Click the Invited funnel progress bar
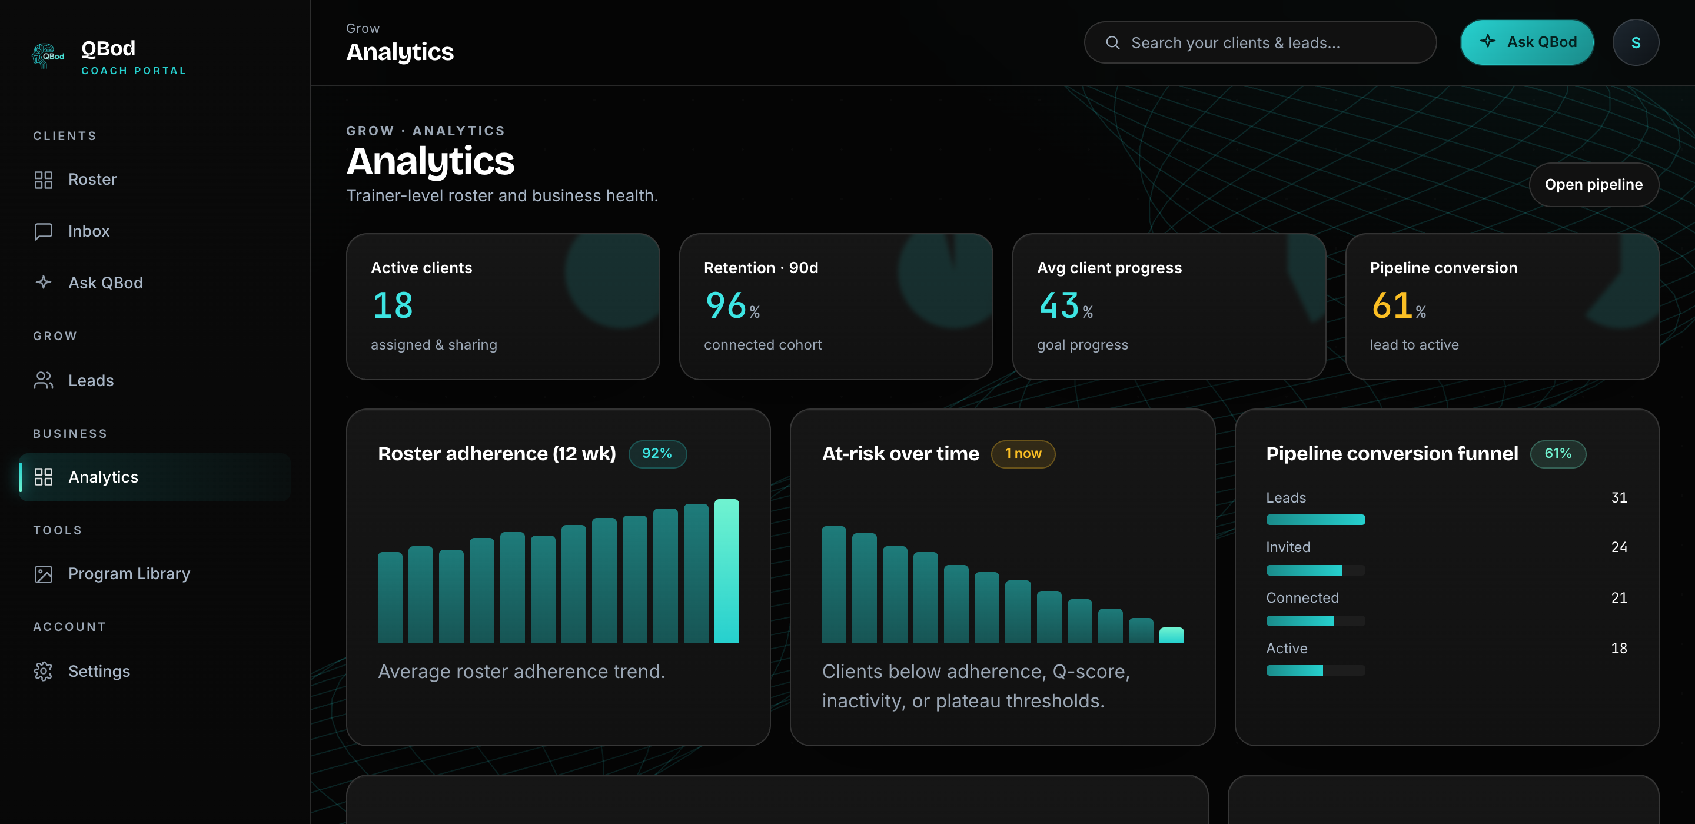The width and height of the screenshot is (1695, 824). pos(1315,570)
